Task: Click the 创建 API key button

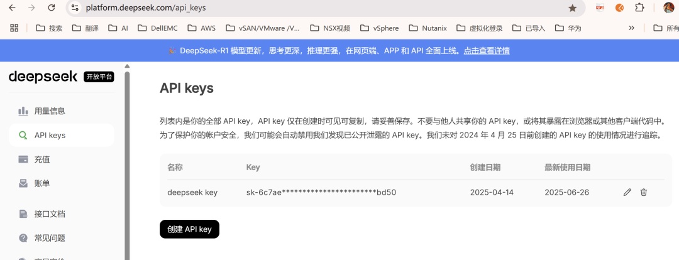Action: 190,229
